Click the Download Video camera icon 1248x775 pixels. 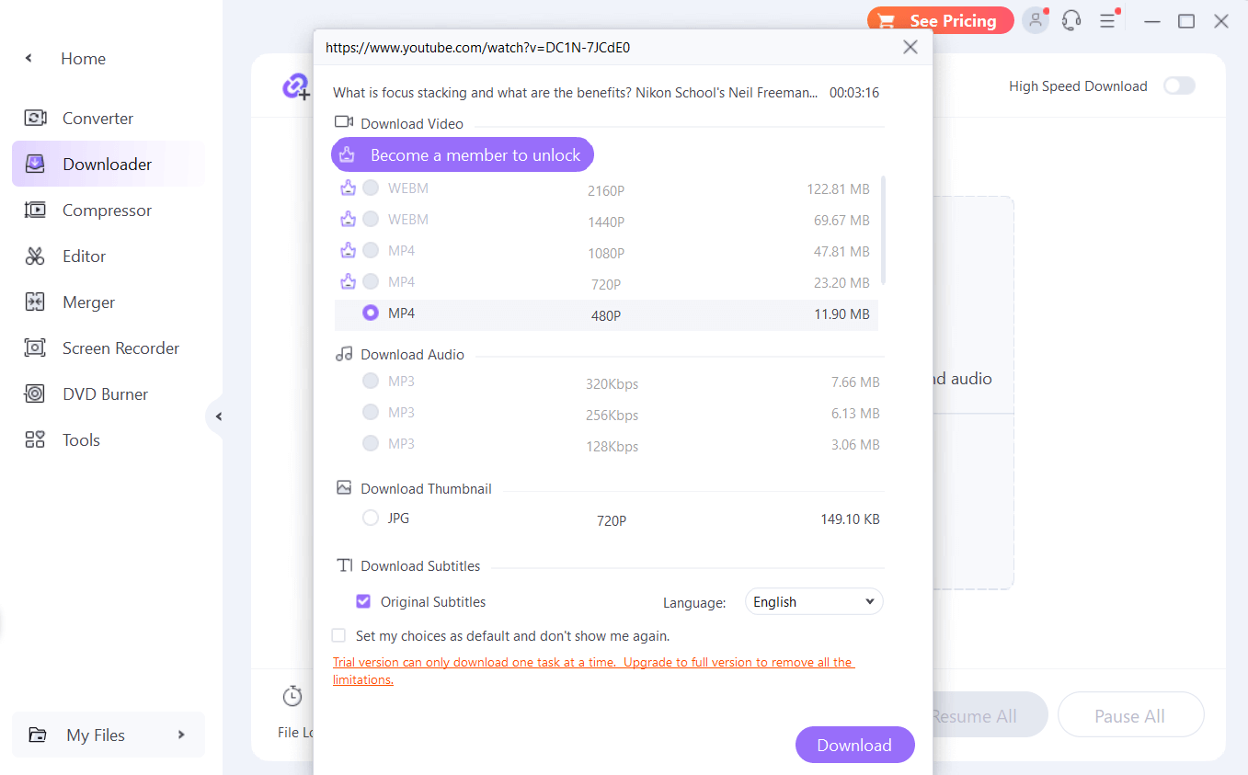(344, 122)
